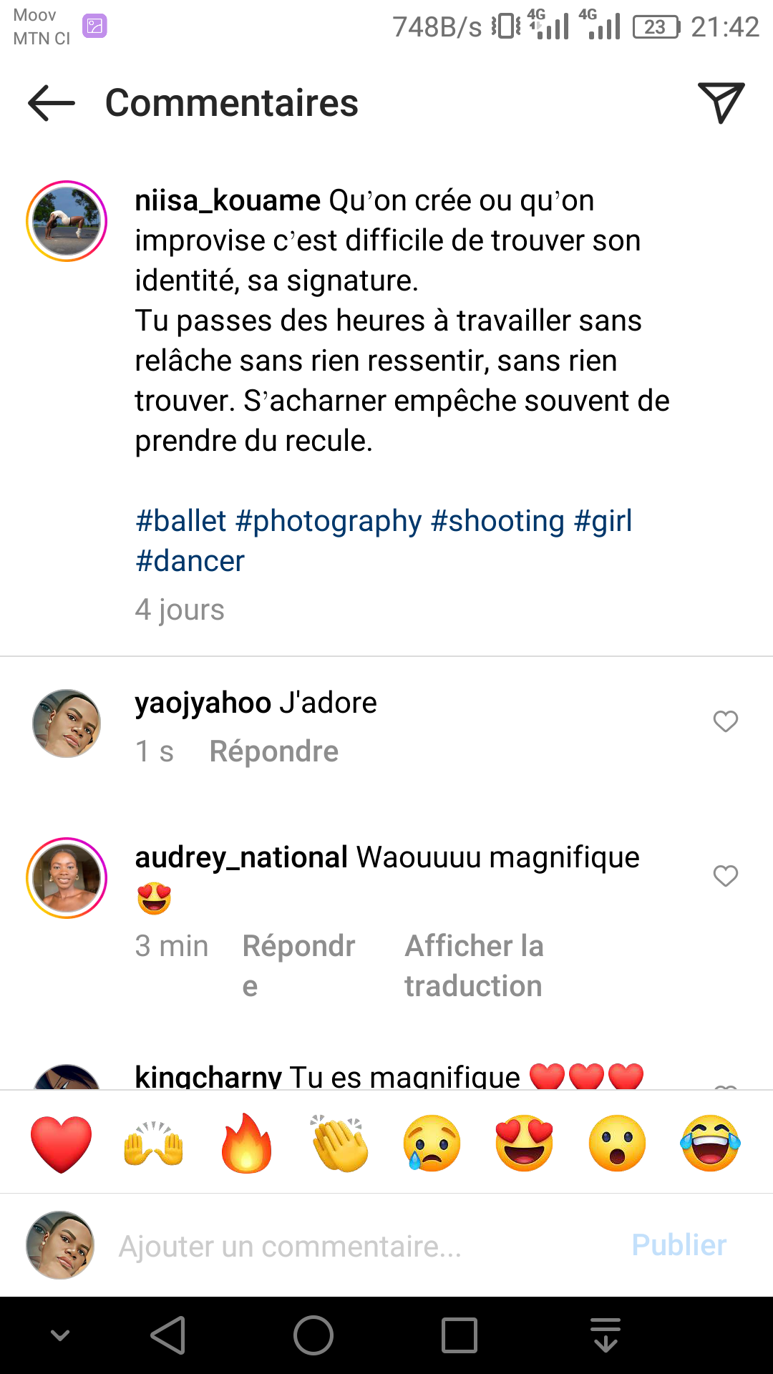The width and height of the screenshot is (773, 1374).
Task: Open the direct message share paper plane icon
Action: 721,102
